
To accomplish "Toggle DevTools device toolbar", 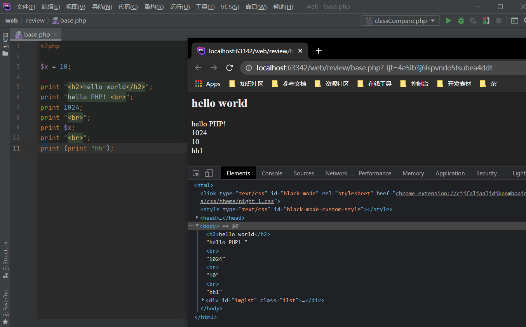I will coord(209,173).
